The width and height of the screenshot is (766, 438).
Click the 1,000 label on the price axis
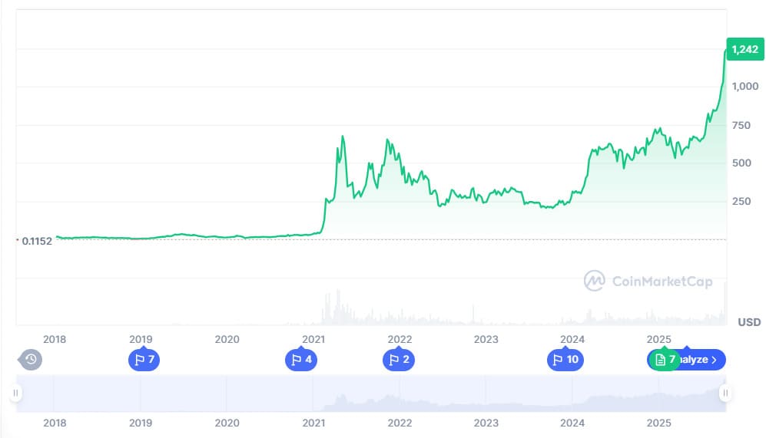746,87
